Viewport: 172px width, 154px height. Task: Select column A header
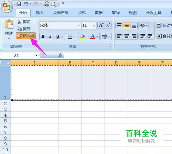tap(34, 63)
